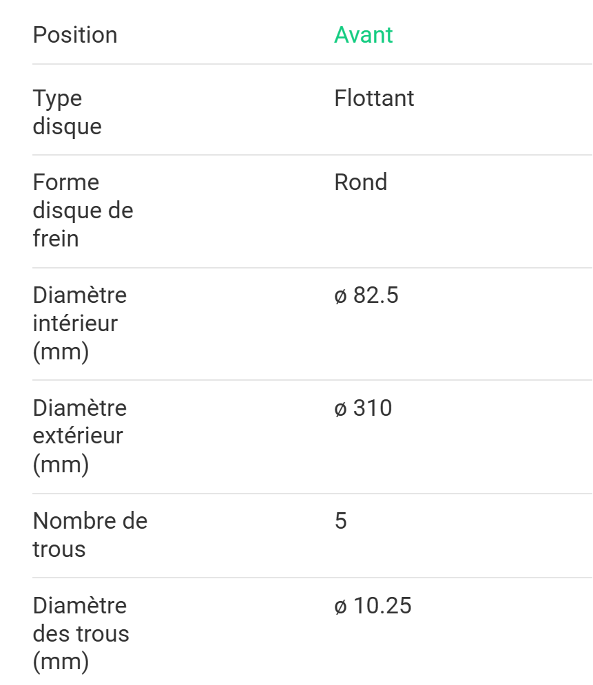
Task: Select the Diamètre des trous label
Action: pos(81,633)
